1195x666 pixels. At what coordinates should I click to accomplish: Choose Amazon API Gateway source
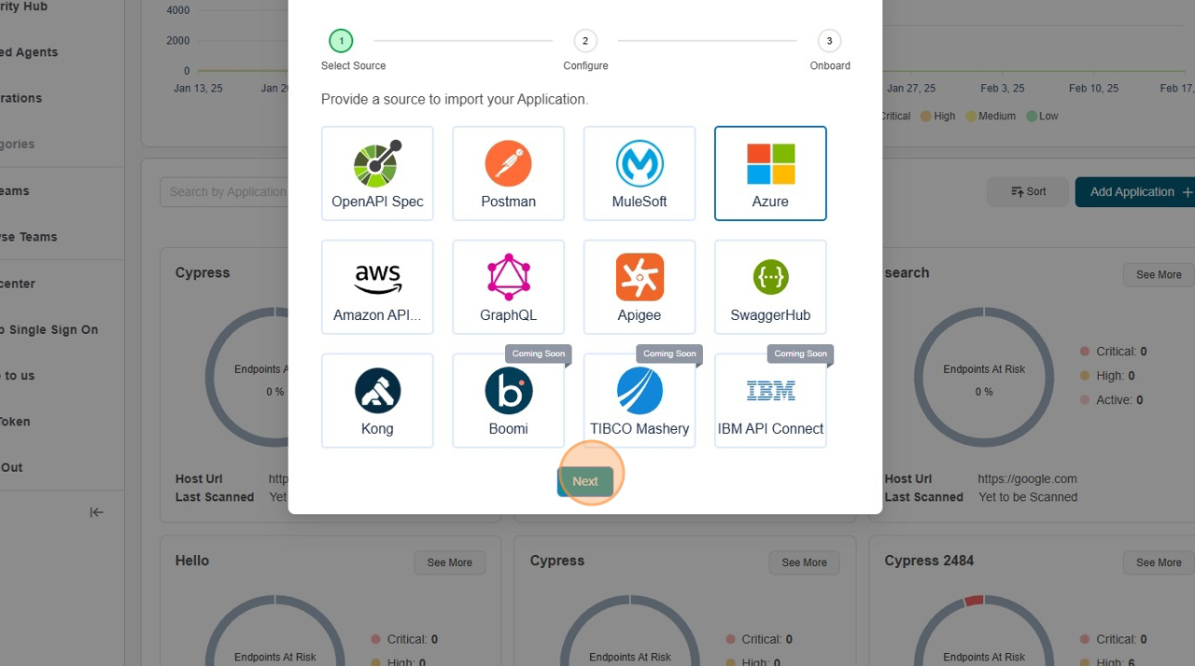(x=377, y=287)
